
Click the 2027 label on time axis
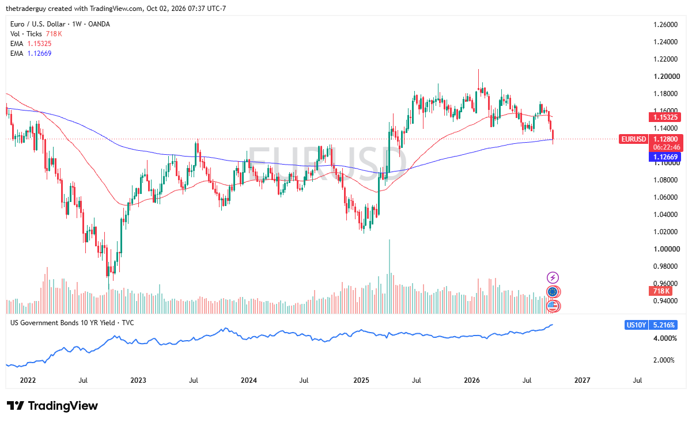click(x=583, y=380)
